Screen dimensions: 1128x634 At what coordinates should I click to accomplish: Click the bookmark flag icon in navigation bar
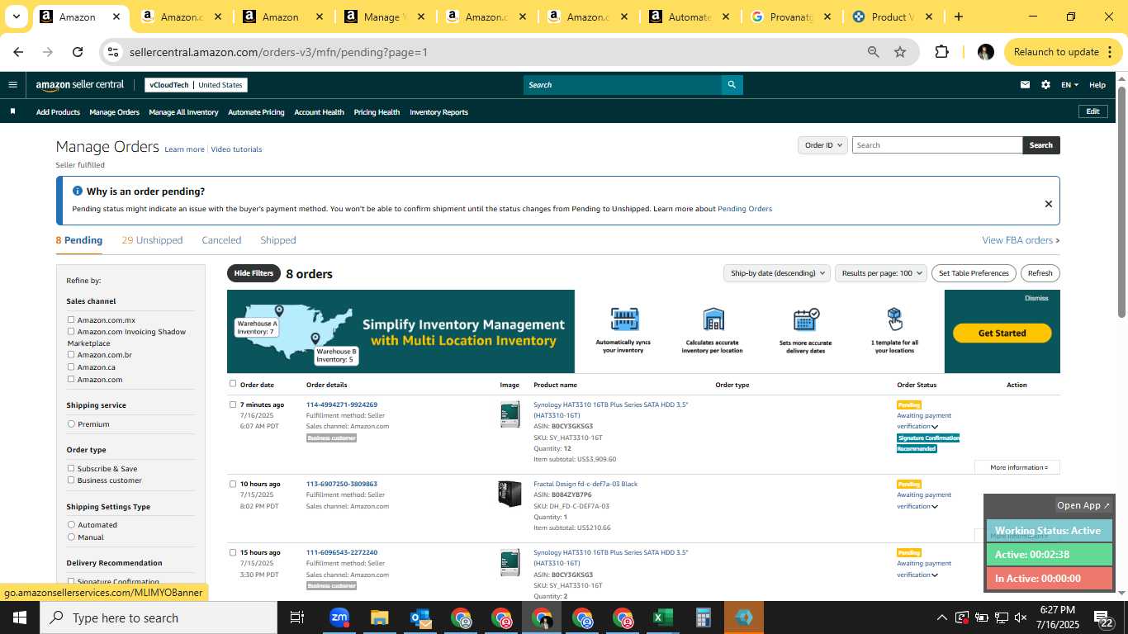[12, 111]
